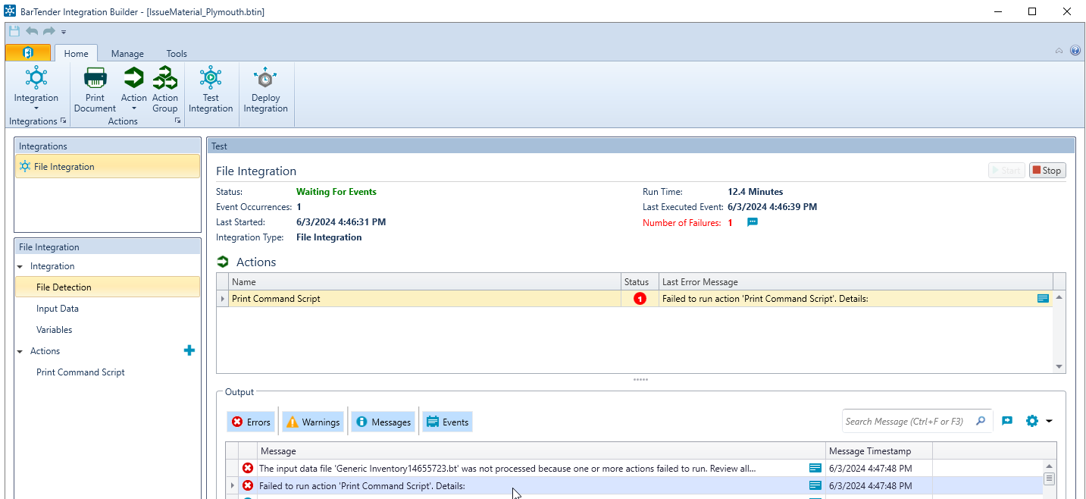Screen dimensions: 1086x499
Task: Open the Customize Quick Access Toolbar dropdown
Action: tap(64, 32)
